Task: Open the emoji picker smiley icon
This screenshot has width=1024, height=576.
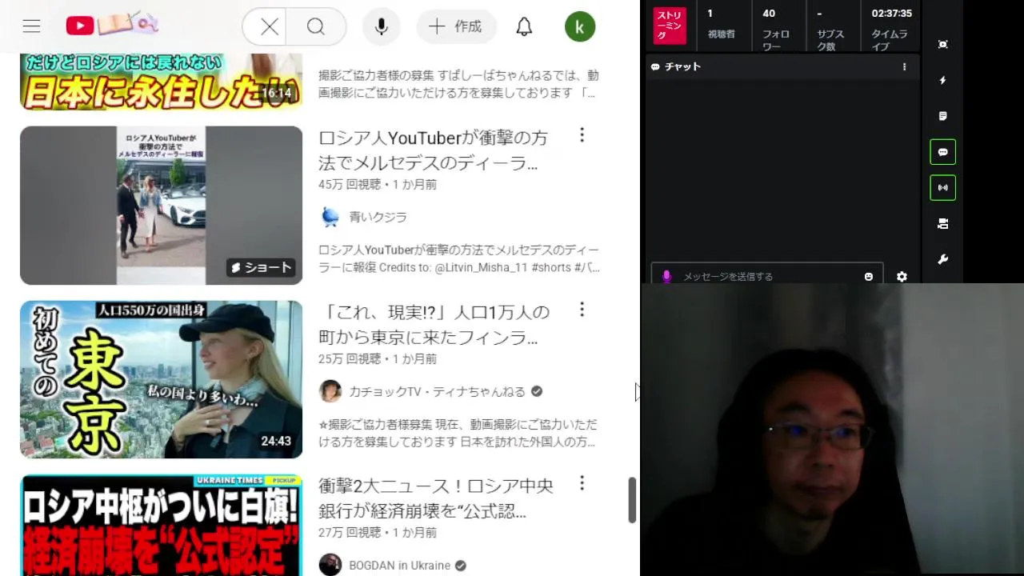Action: pyautogui.click(x=869, y=277)
